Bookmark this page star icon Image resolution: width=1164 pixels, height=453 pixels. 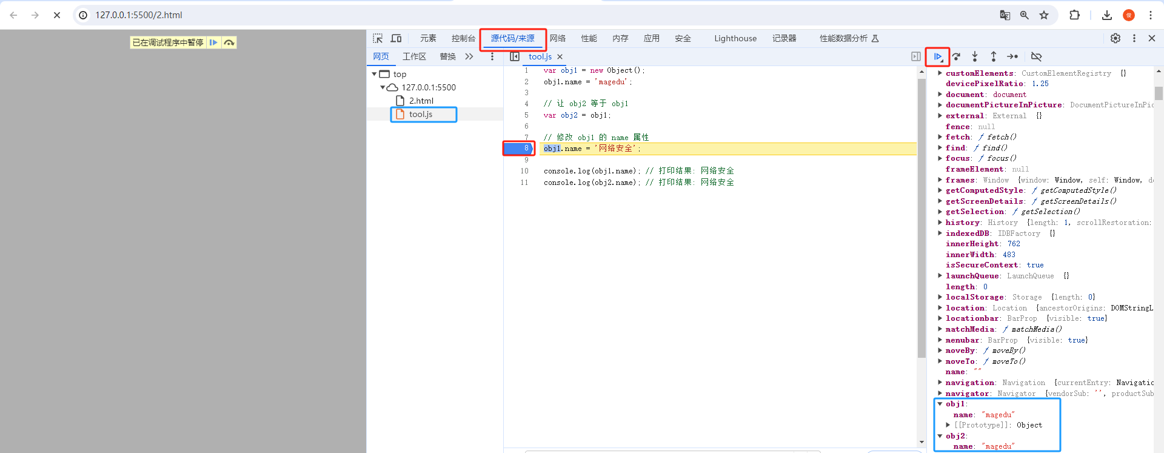click(x=1044, y=15)
